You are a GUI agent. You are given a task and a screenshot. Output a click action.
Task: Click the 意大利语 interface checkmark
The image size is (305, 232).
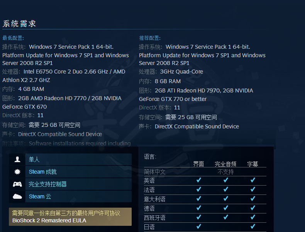click(198, 198)
